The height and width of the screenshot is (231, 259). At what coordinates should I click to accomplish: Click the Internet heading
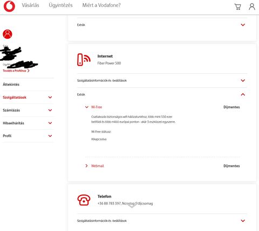[x=105, y=56]
